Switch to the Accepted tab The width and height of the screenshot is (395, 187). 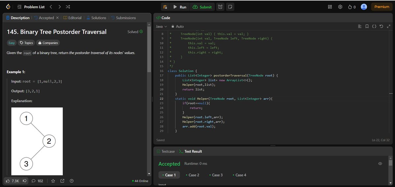[x=43, y=18]
